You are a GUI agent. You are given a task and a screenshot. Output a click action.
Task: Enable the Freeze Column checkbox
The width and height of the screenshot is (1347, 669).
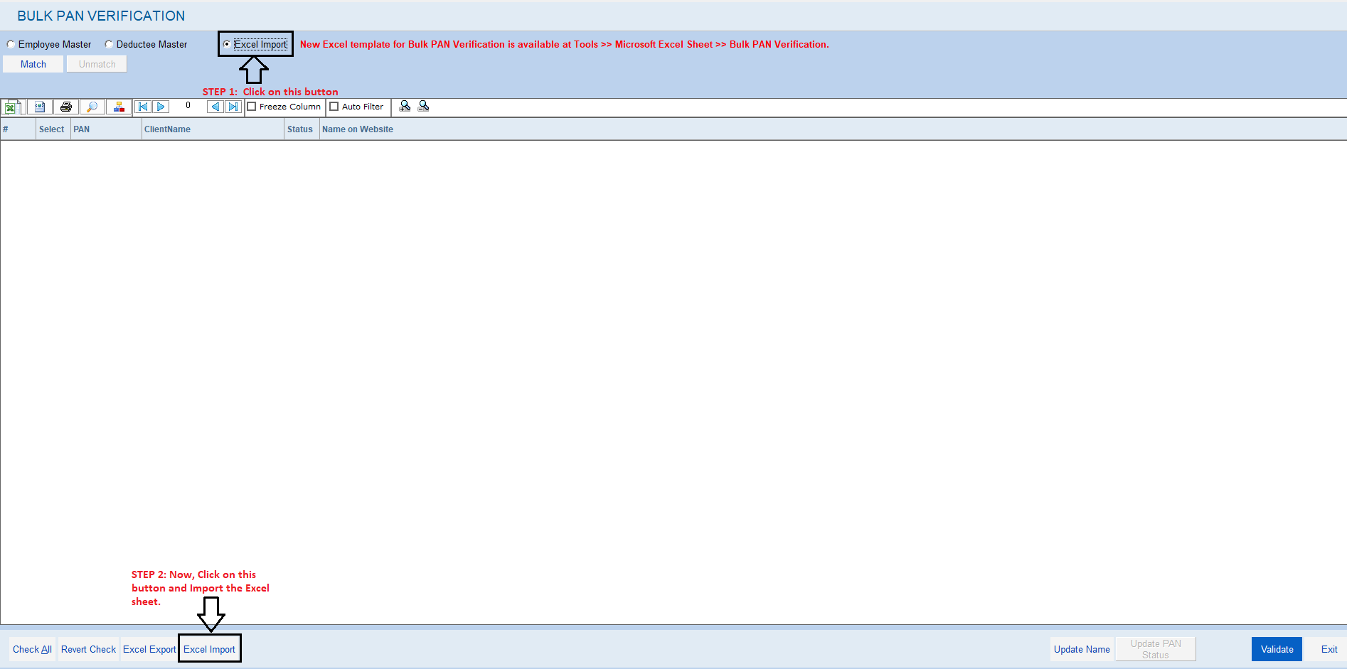click(x=252, y=107)
